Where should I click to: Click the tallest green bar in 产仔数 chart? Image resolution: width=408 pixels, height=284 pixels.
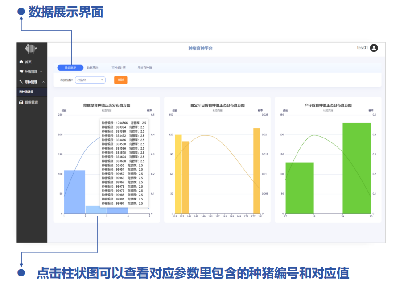tap(357, 168)
